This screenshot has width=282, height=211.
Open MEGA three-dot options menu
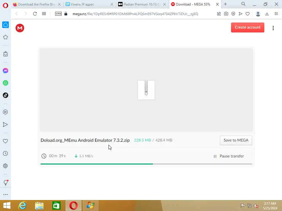coord(273,28)
